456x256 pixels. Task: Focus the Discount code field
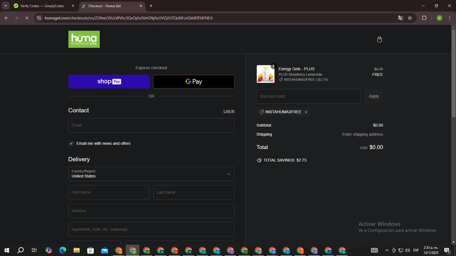click(309, 96)
